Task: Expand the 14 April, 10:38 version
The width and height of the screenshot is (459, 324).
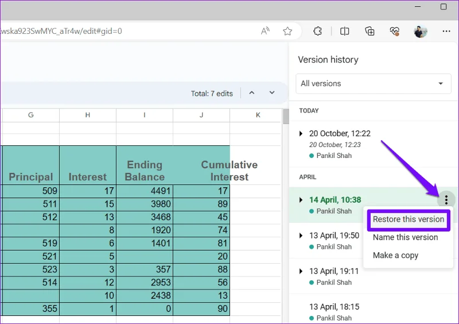Action: pos(301,200)
